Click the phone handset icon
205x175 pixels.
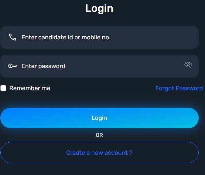12,37
